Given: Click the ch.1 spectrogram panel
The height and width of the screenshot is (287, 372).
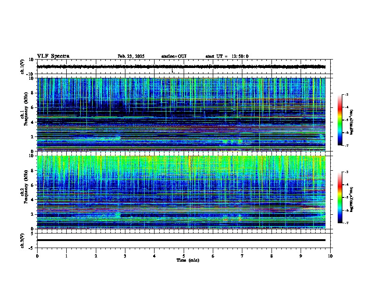Looking at the screenshot, I should tap(181, 114).
